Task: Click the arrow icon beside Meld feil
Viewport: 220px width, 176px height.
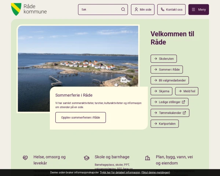Action: tap(180, 91)
